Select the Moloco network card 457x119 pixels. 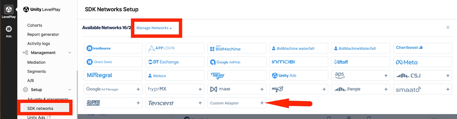coord(175,76)
